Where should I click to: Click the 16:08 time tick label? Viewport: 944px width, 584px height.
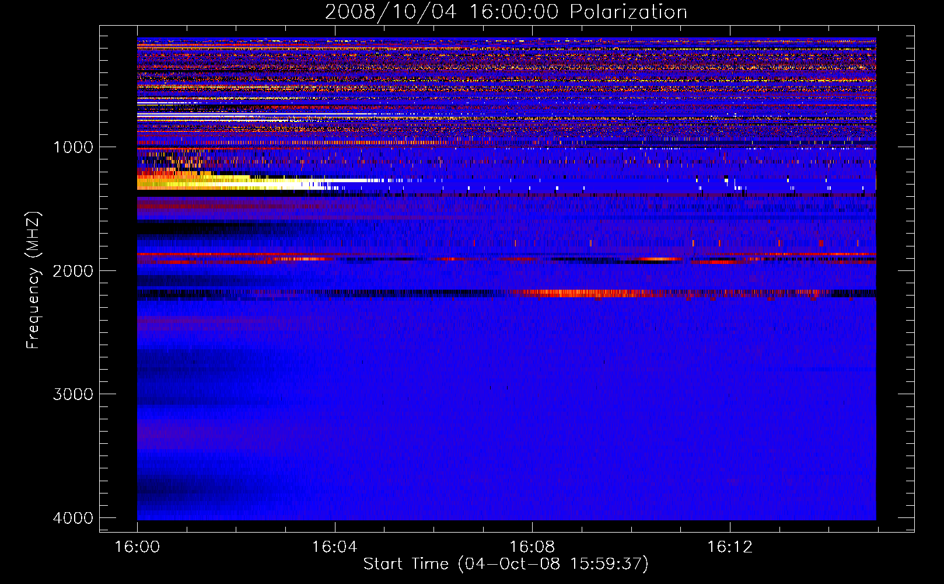click(x=532, y=547)
